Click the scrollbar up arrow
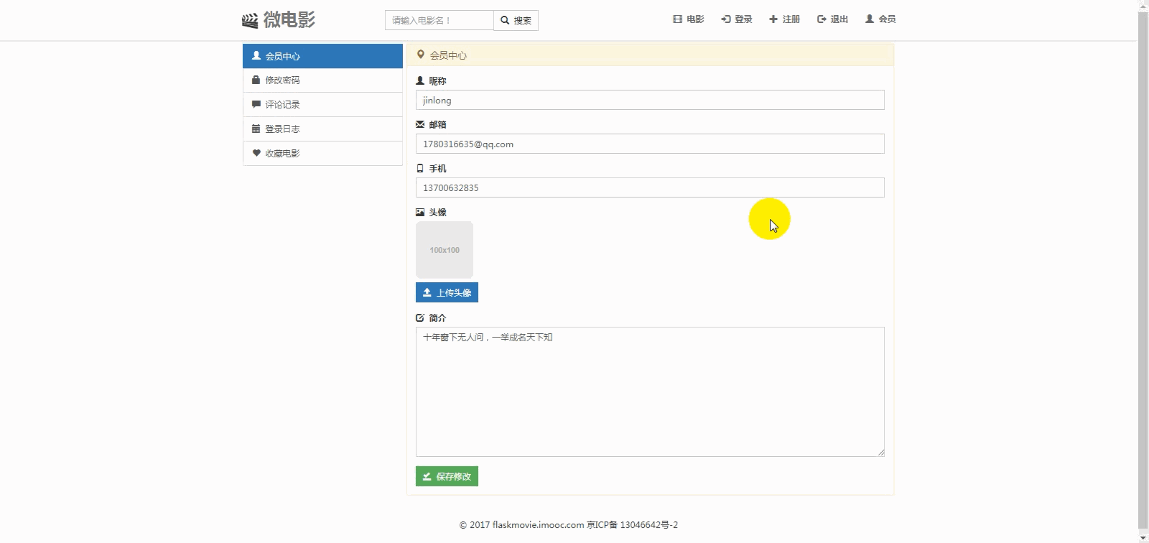The image size is (1149, 543). (x=1143, y=6)
